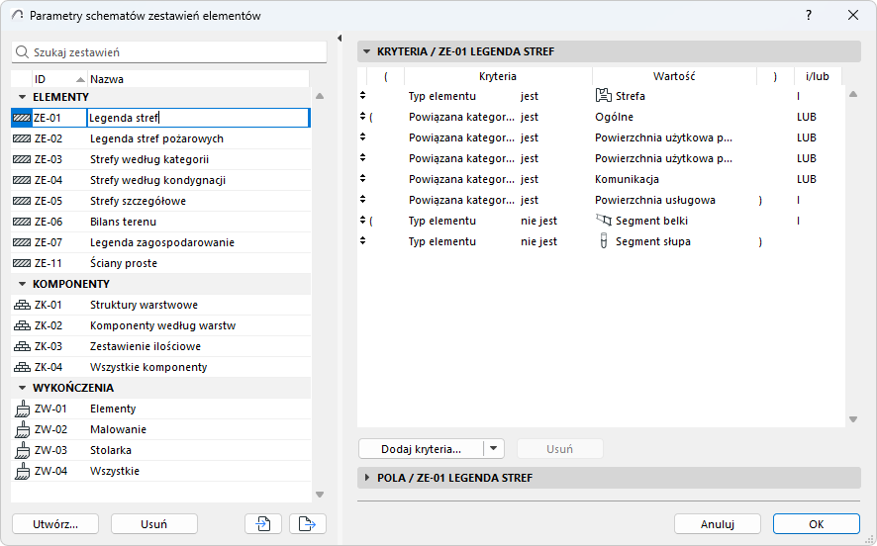The image size is (877, 546).
Task: Click the export schedule scheme icon button
Action: point(308,524)
